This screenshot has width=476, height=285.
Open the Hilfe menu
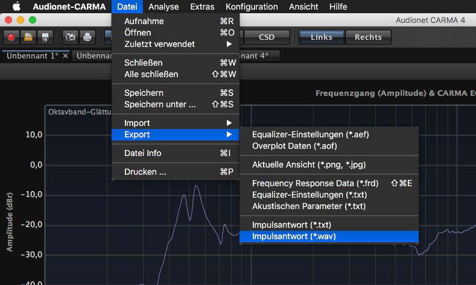click(x=338, y=7)
